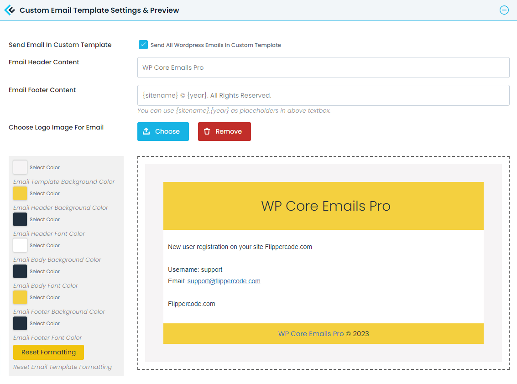Viewport: 517px width, 384px height.
Task: Open Email Header Font Color swatch
Action: click(20, 219)
